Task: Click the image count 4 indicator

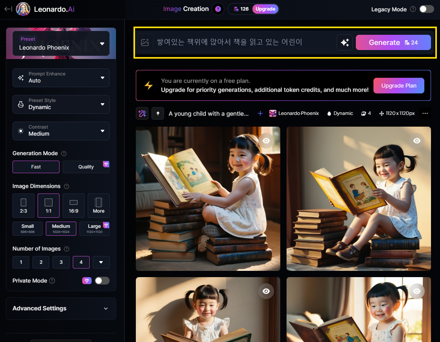Action: click(x=366, y=113)
